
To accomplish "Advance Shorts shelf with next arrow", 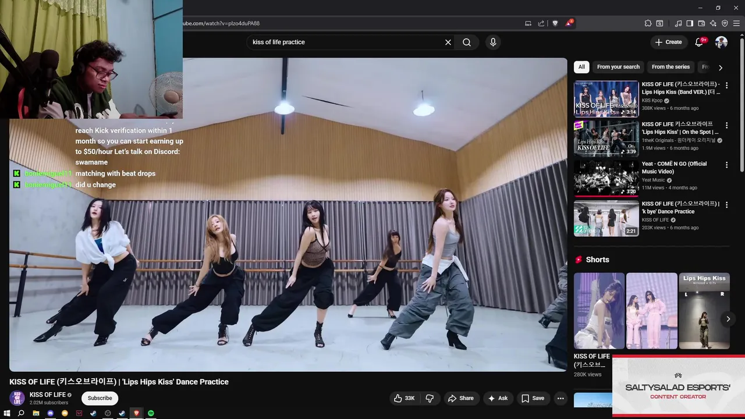I will point(728,319).
